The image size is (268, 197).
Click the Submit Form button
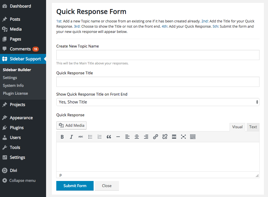75,186
